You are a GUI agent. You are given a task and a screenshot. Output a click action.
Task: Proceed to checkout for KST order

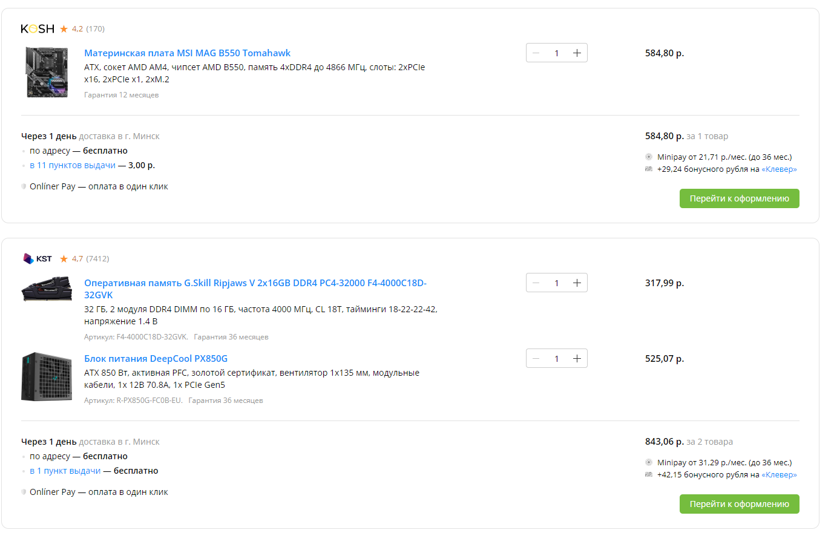point(739,504)
